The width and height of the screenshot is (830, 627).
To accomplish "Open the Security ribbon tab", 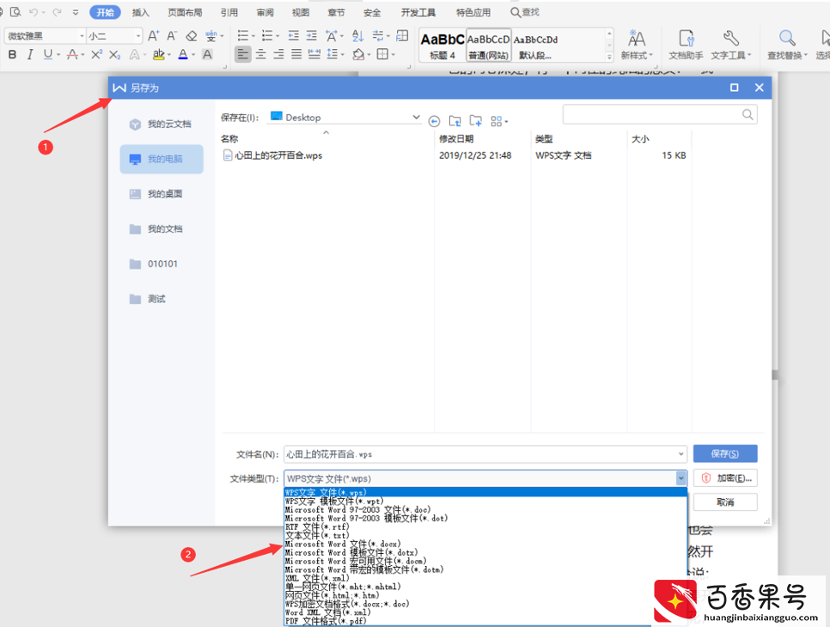I will click(x=372, y=12).
